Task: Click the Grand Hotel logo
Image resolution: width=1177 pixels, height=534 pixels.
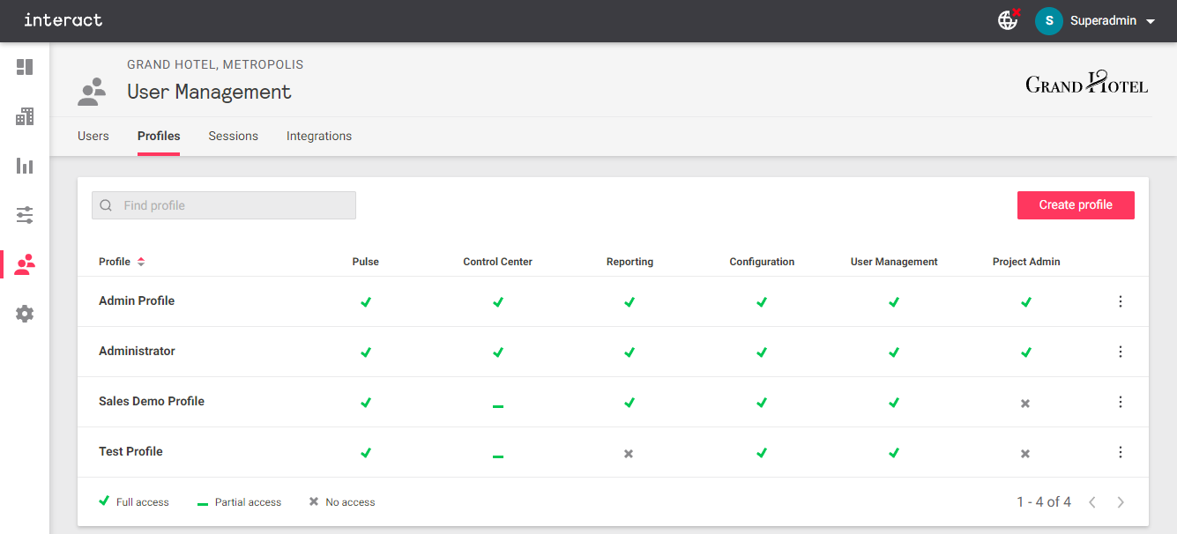Action: pyautogui.click(x=1086, y=84)
